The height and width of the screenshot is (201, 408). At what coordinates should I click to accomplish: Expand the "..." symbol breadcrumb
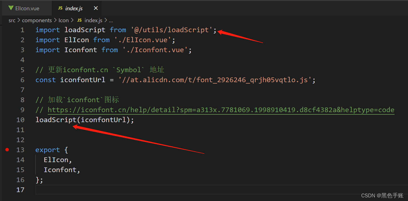[x=111, y=20]
